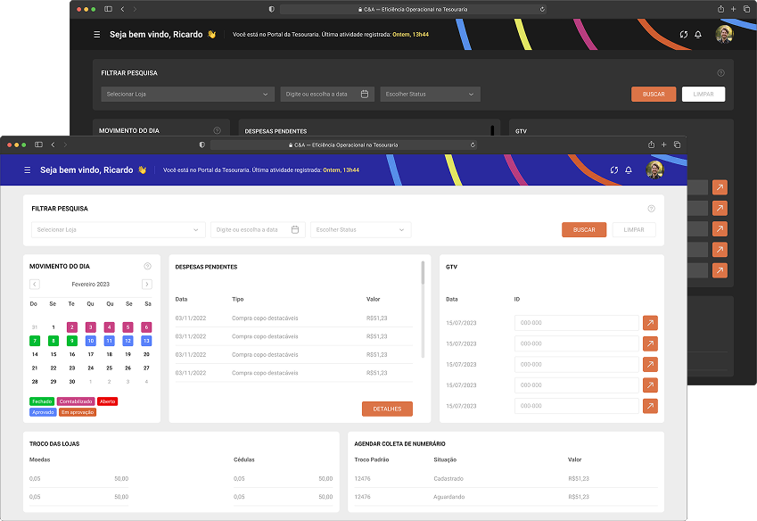Click BUSCAR button in dark window

654,95
